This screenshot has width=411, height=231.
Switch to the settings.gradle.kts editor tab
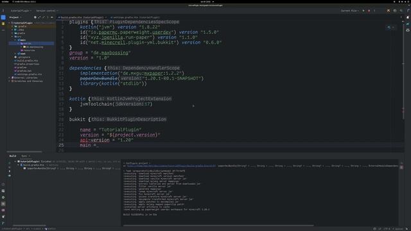click(135, 17)
